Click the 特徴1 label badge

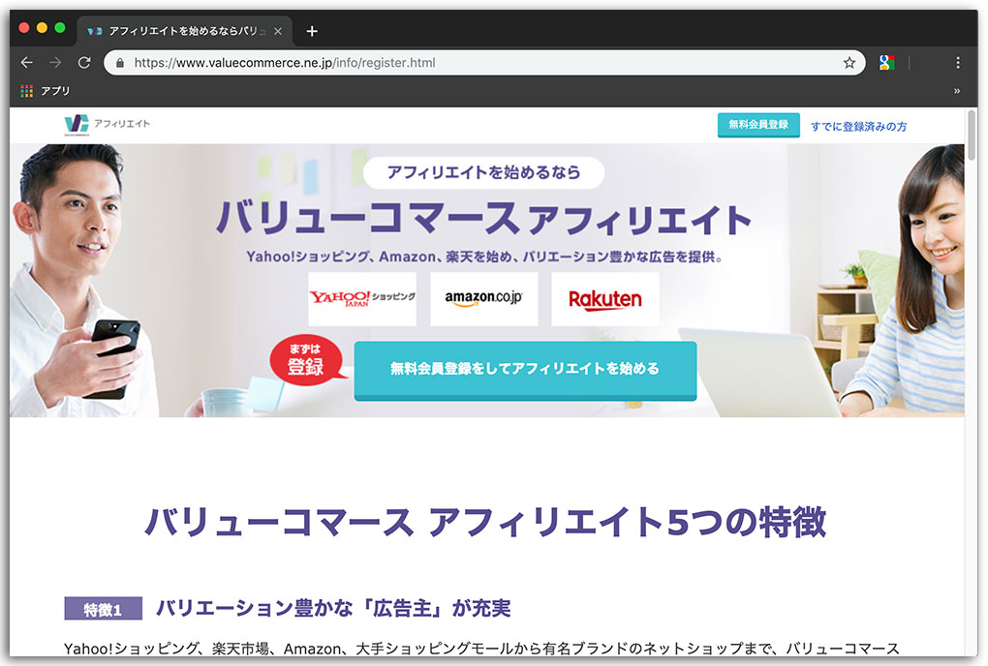(x=103, y=608)
